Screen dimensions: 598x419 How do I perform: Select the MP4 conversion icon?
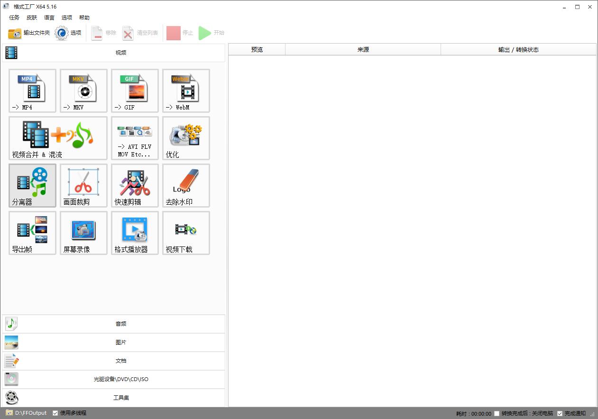point(32,91)
